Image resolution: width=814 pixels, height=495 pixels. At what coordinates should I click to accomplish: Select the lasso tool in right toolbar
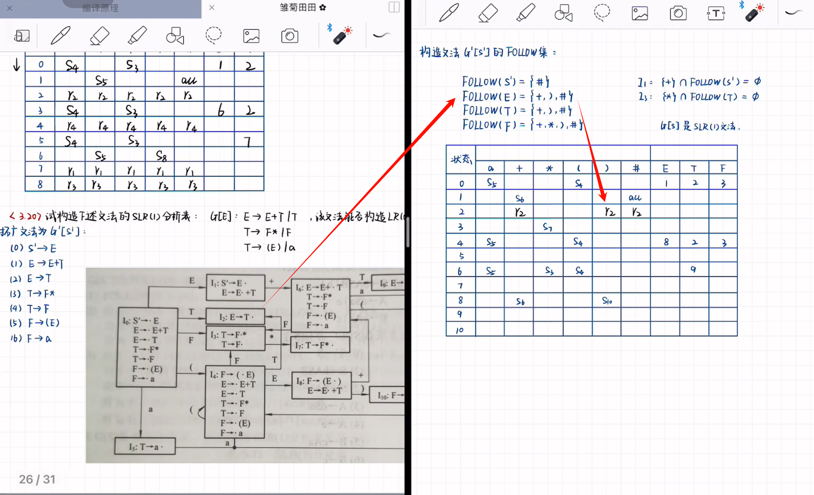pos(602,13)
